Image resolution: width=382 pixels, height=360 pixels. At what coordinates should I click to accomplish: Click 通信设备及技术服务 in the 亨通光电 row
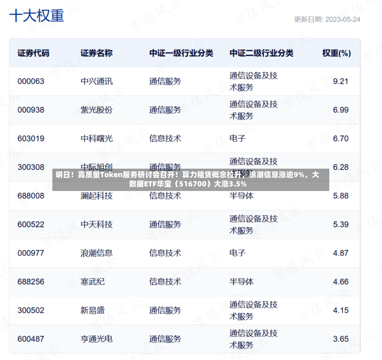(x=253, y=339)
